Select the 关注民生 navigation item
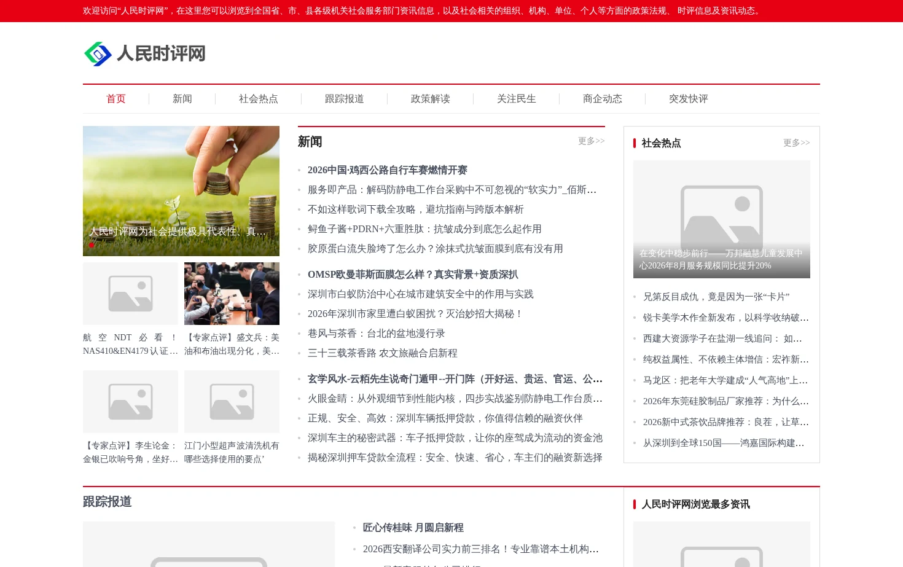Viewport: 903px width, 567px height. tap(517, 99)
